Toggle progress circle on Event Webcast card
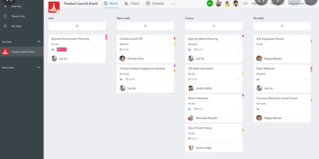 click(x=258, y=79)
